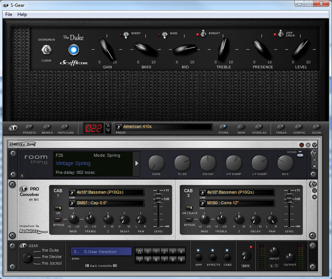Open the File menu
The width and height of the screenshot is (332, 279).
point(9,14)
